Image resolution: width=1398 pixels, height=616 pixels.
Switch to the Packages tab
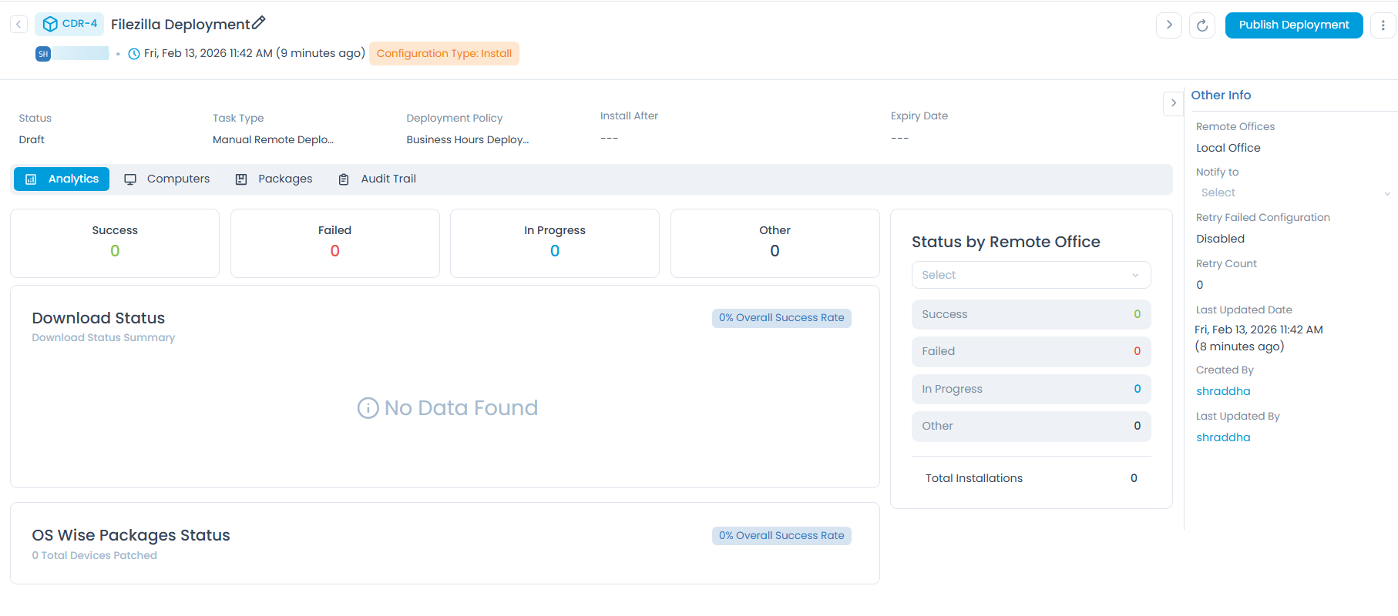coord(274,179)
